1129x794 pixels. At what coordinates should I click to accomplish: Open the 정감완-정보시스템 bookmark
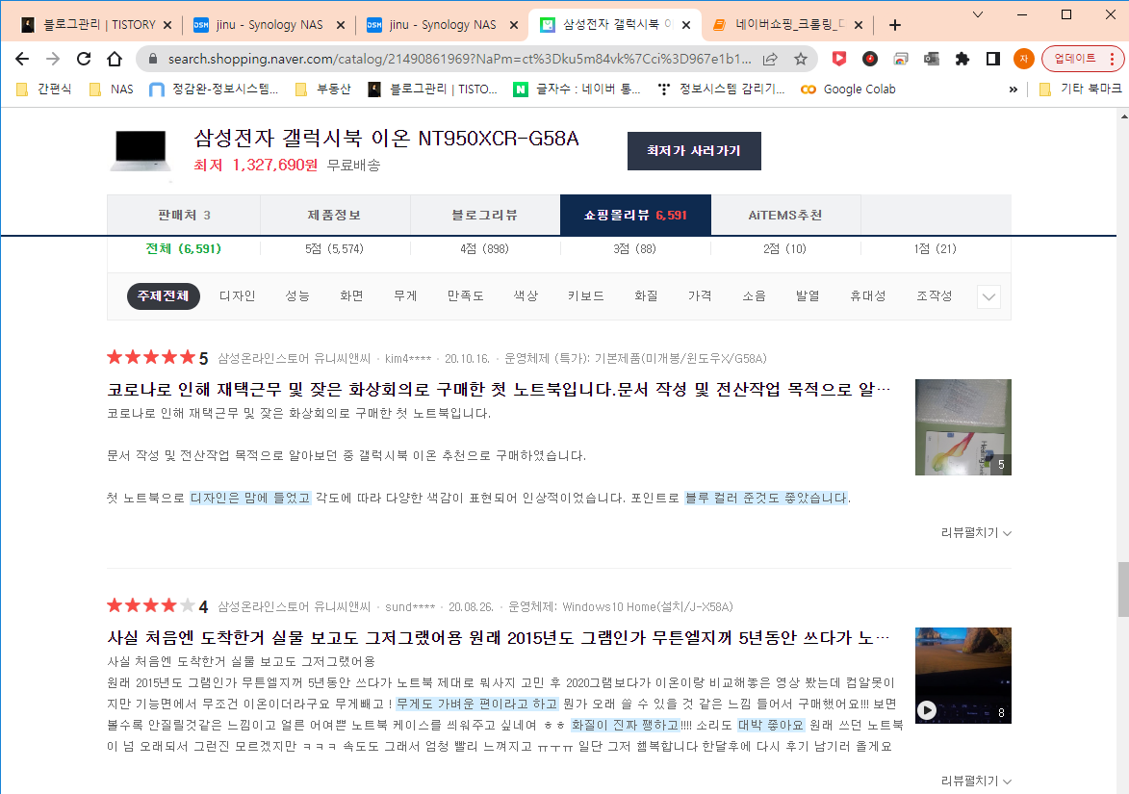214,90
